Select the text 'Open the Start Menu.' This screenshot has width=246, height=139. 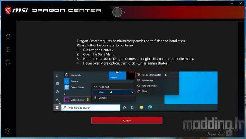pyautogui.click(x=99, y=54)
